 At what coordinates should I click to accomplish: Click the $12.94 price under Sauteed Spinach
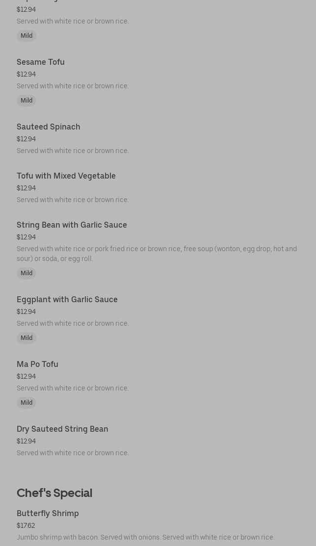pos(26,139)
